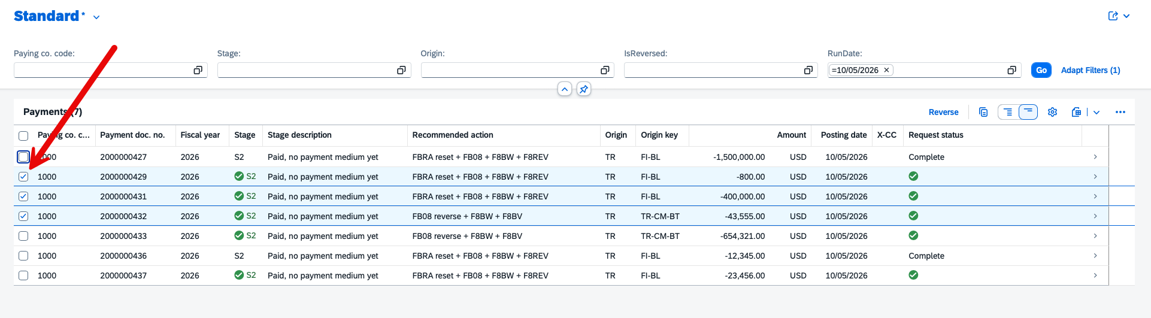The width and height of the screenshot is (1151, 318).
Task: Click green status icon for row 2000000431
Action: (x=913, y=196)
